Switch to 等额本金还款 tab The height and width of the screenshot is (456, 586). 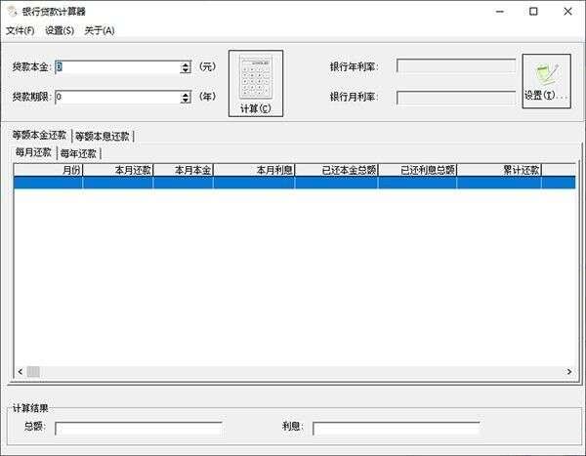tap(39, 135)
